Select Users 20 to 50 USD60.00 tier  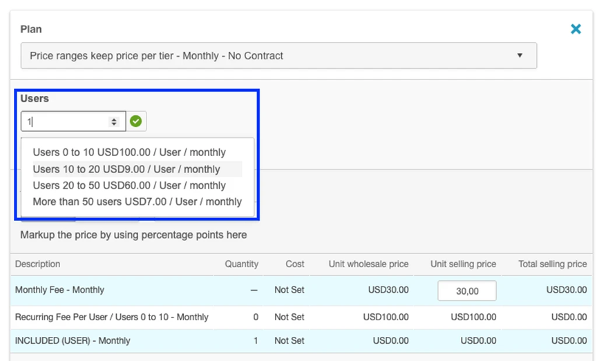[129, 185]
